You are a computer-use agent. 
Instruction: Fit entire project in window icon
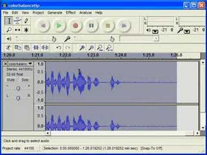click(x=110, y=48)
